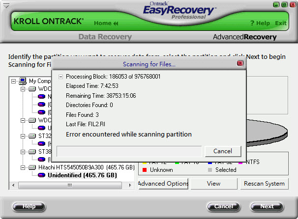Close the Scanning for Files dialog
Viewport: 298px width, 219px height.
pyautogui.click(x=240, y=63)
